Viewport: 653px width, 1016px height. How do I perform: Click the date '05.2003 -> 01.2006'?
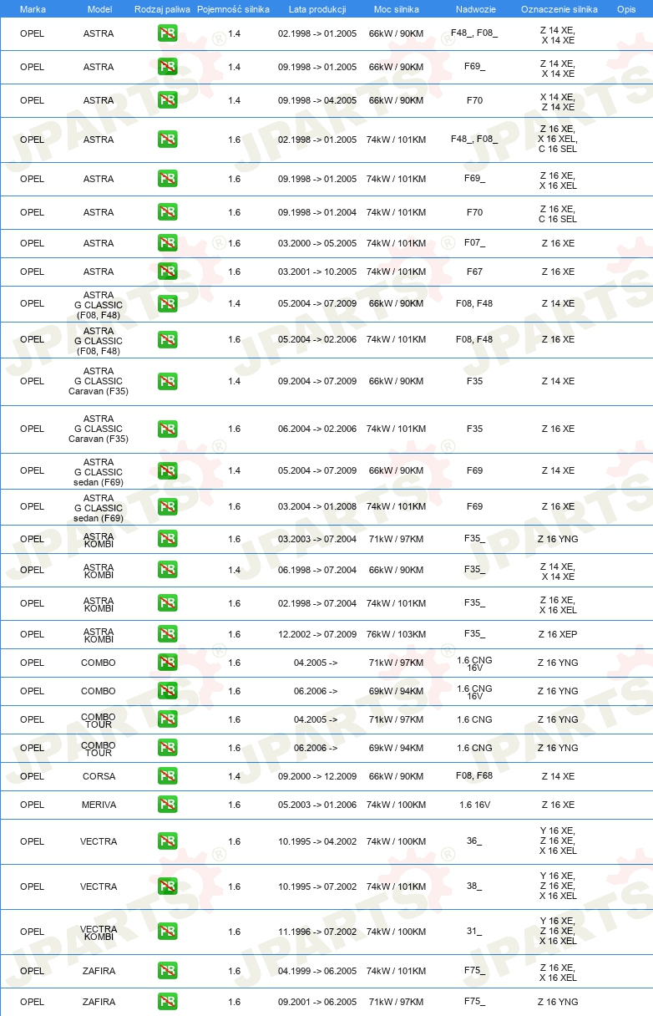coord(317,805)
